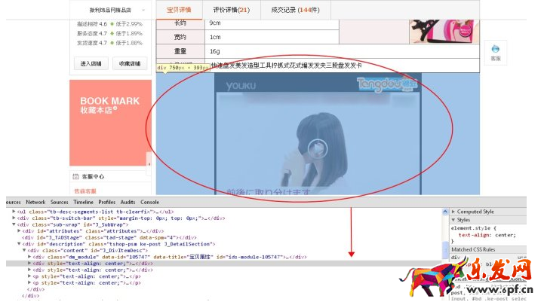Image resolution: width=541 pixels, height=305 pixels.
Task: Collapse the div id="description" node
Action: pyautogui.click(x=21, y=244)
